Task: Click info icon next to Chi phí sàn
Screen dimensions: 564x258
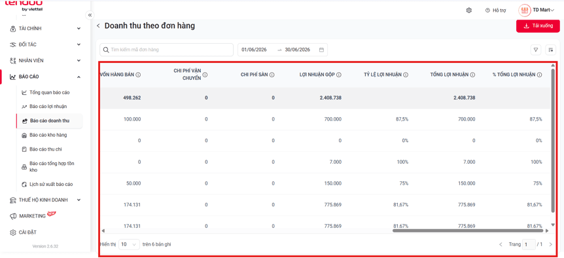Action: pyautogui.click(x=272, y=75)
